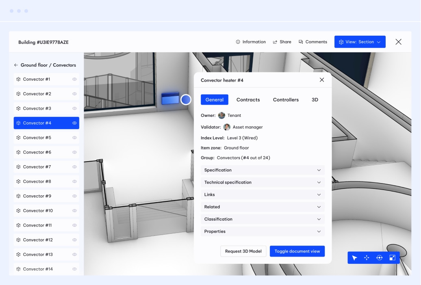Click the Convector #7 item icon

18,167
